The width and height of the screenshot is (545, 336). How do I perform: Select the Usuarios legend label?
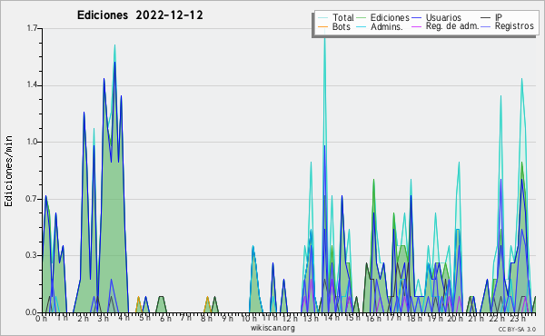tap(443, 18)
